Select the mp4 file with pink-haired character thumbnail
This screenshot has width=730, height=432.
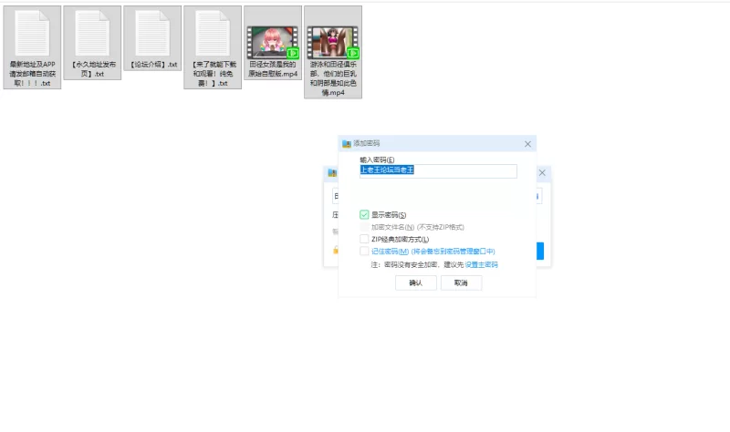(273, 42)
